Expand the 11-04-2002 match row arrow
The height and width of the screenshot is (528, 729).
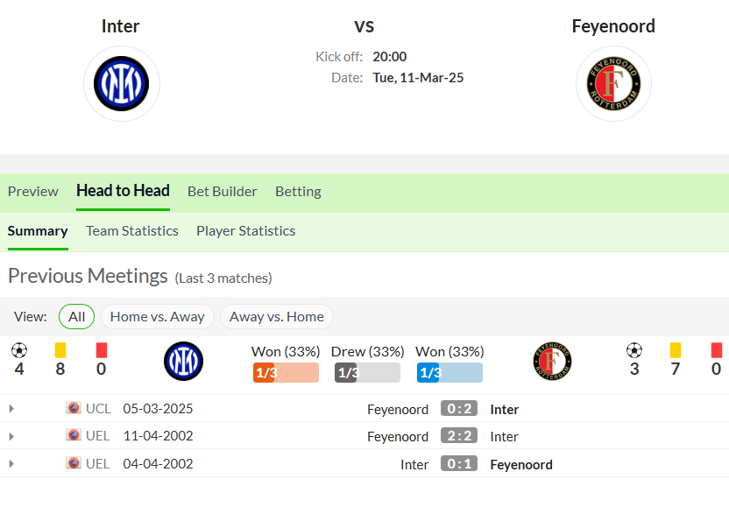[11, 436]
